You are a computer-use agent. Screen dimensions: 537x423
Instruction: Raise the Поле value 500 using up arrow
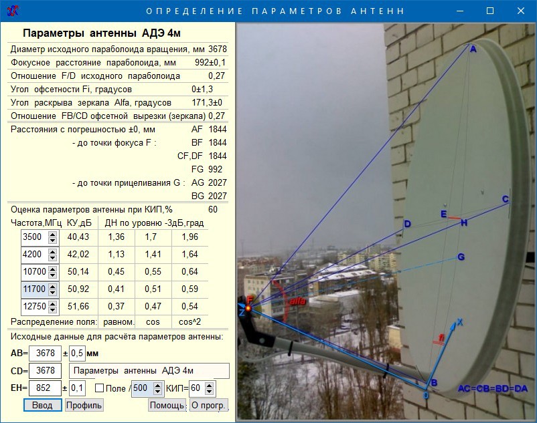click(x=159, y=385)
